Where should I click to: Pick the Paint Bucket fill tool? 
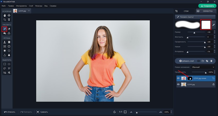click(x=5, y=33)
